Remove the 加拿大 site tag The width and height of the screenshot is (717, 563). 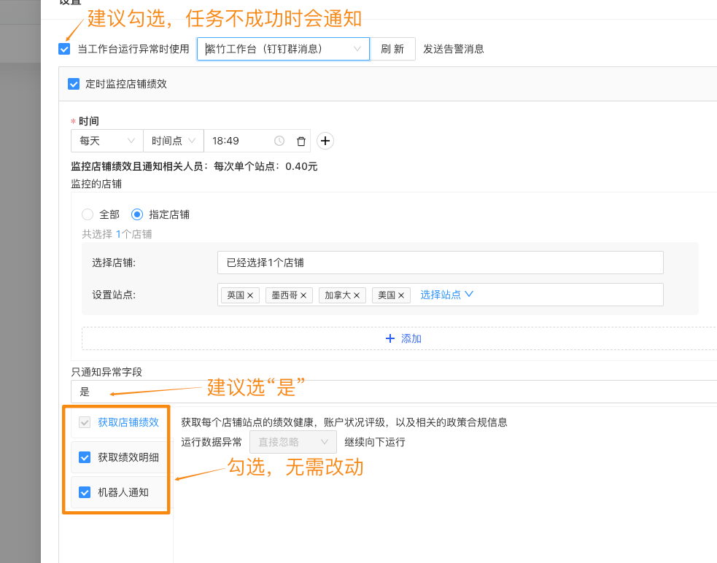click(357, 295)
